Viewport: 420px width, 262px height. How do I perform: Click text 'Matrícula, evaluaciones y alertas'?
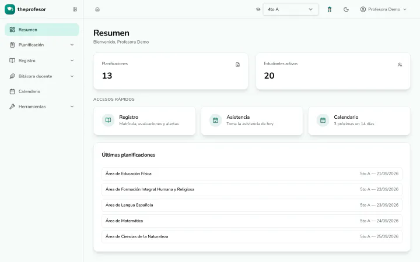pyautogui.click(x=149, y=124)
